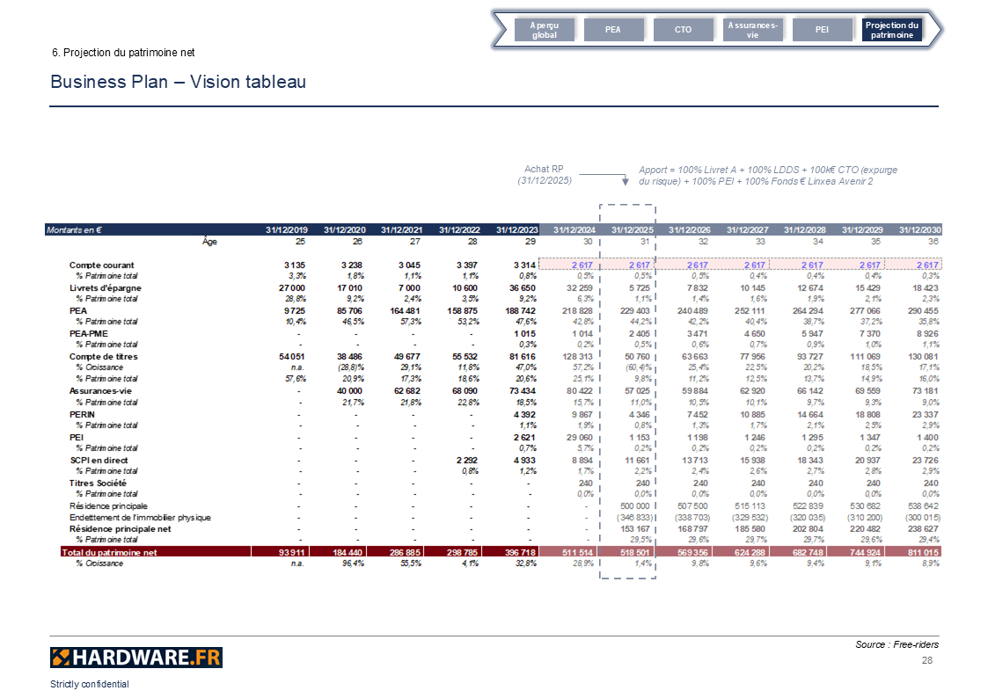
Task: Click total value 286 885 for 2021
Action: (405, 552)
